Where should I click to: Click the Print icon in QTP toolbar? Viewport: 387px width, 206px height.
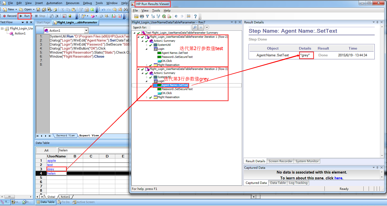pos(55,10)
